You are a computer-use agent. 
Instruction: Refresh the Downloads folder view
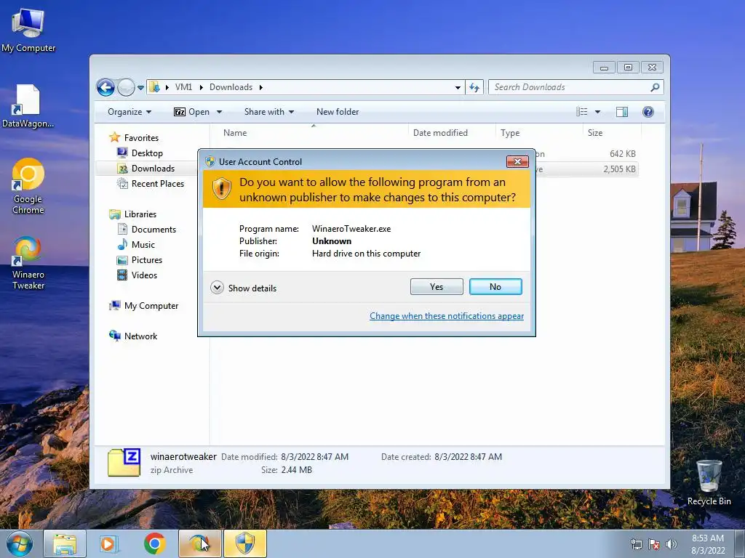tap(474, 87)
